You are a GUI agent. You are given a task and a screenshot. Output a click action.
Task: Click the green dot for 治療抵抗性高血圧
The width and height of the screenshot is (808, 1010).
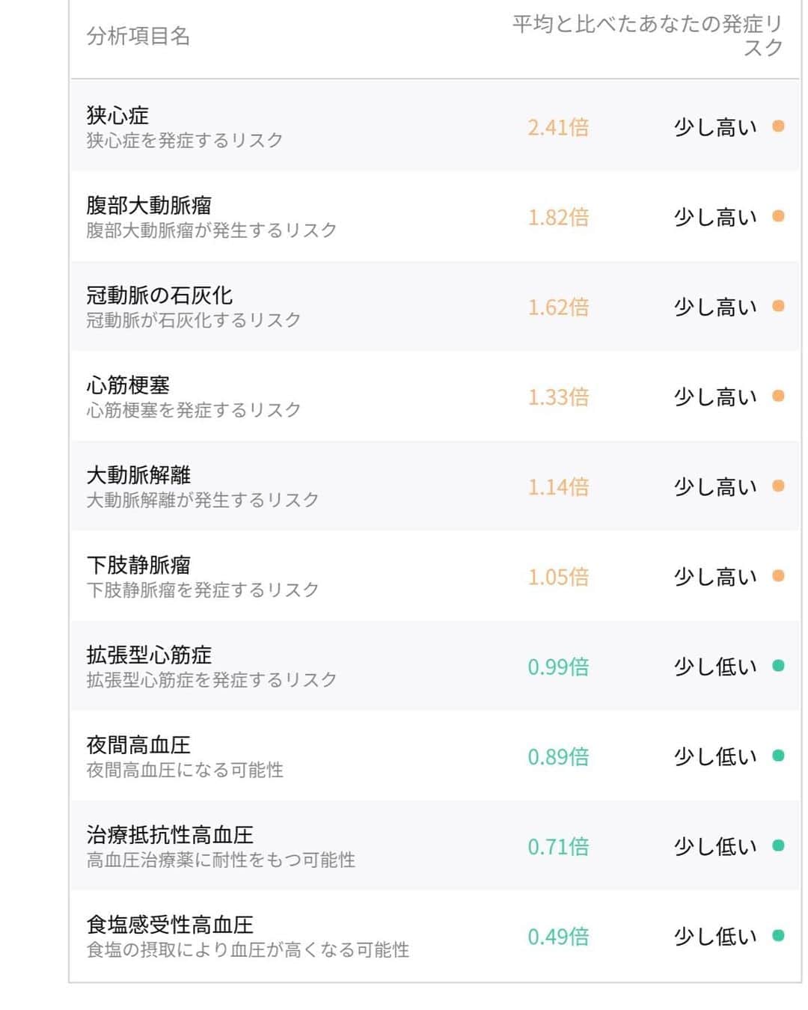778,845
